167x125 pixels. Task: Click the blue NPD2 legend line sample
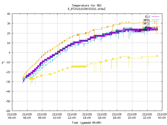[x=155, y=23]
